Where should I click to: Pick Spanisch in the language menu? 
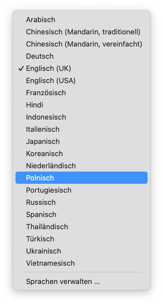tap(81, 214)
